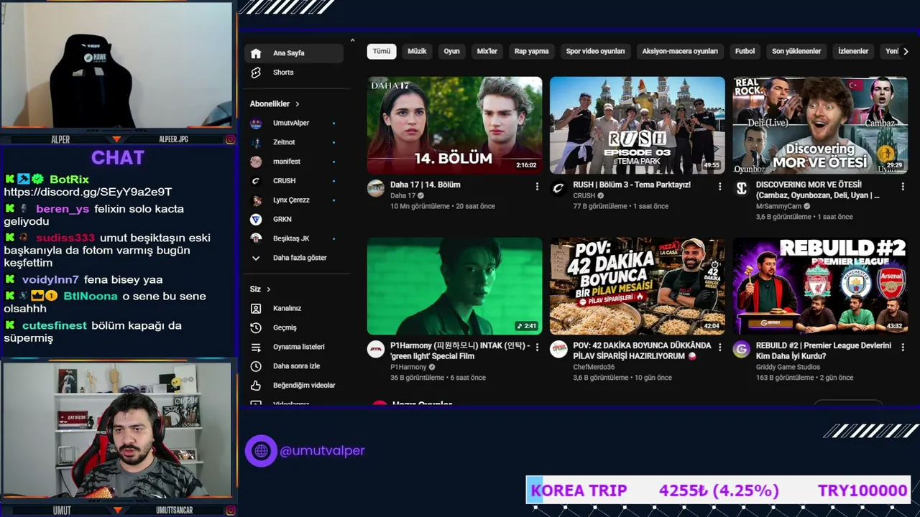The width and height of the screenshot is (920, 517).
Task: Open Daha 17 channel avatar under video
Action: (376, 189)
